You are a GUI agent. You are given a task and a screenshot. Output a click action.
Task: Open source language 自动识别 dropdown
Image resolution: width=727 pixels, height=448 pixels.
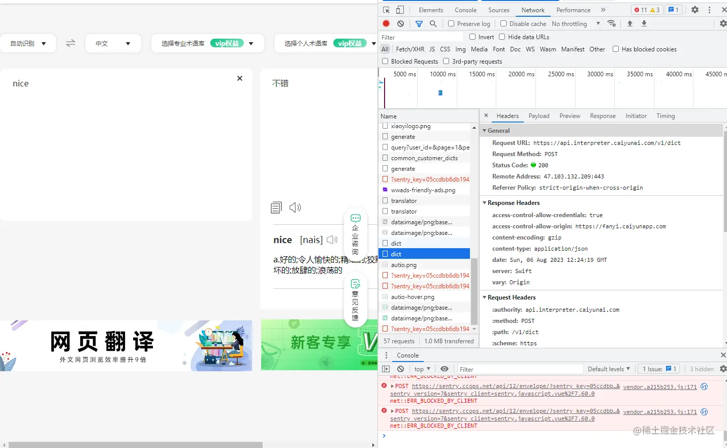pyautogui.click(x=28, y=43)
